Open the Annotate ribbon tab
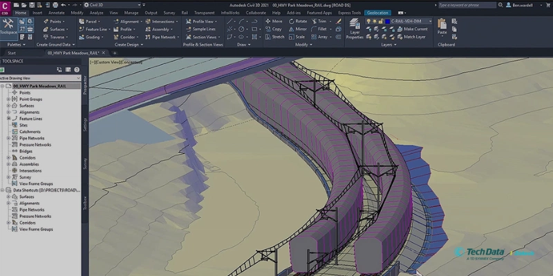The height and width of the screenshot is (276, 553). [57, 12]
